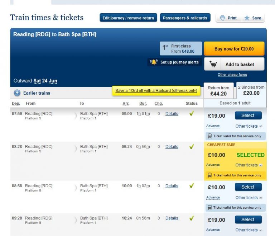Switch to the 2 Singles from £20.00 tab
The height and width of the screenshot is (236, 275).
tap(251, 90)
